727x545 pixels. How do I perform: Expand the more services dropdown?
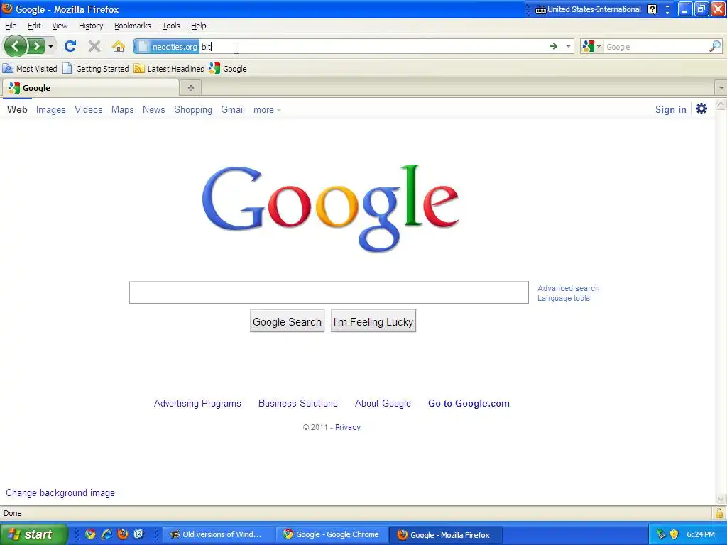(x=267, y=110)
